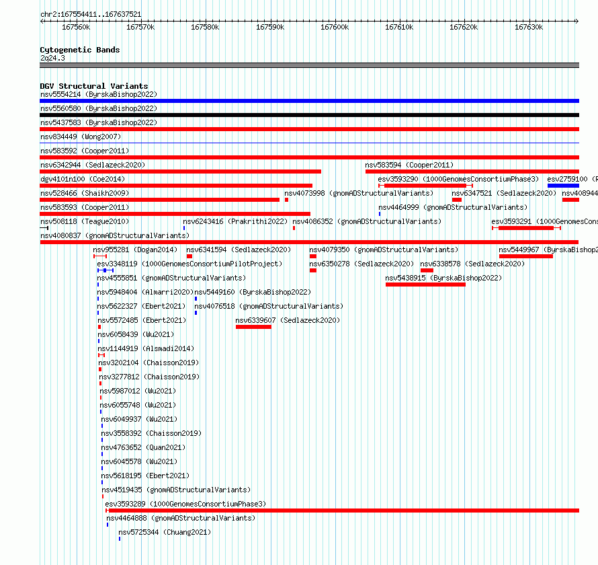
Task: Click nsv6045578 (Wu2021) label
Action: pos(139,461)
